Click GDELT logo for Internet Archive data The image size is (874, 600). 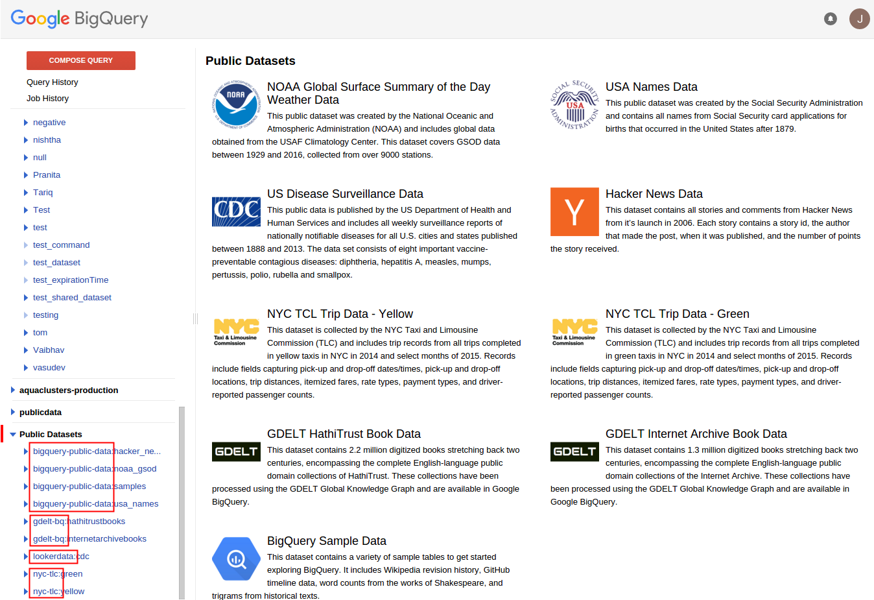click(x=574, y=451)
